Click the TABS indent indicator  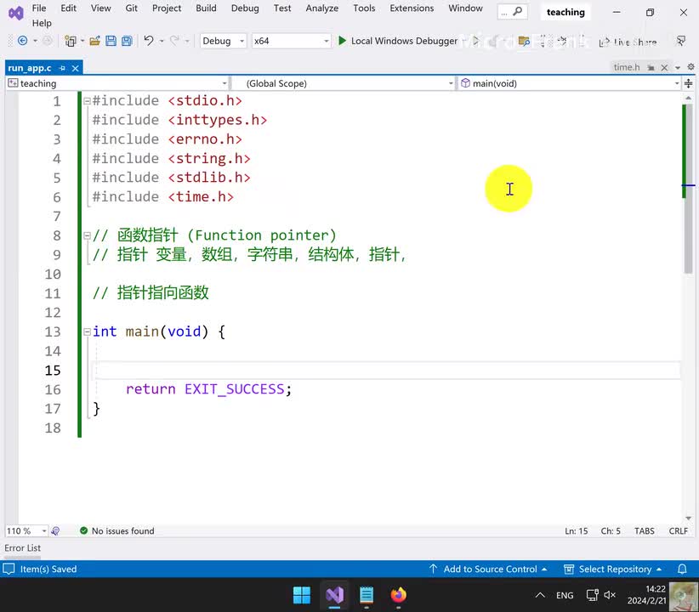pos(645,531)
